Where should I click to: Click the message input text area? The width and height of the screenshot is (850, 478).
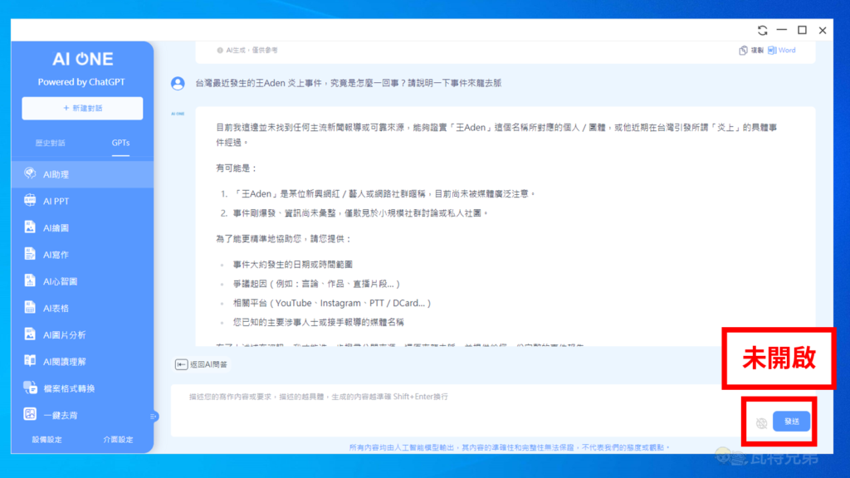pos(457,411)
